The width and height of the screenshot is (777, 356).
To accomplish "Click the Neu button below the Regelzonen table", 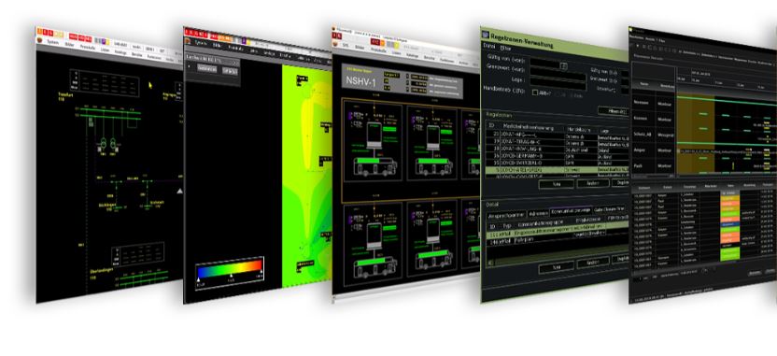I will [x=556, y=184].
